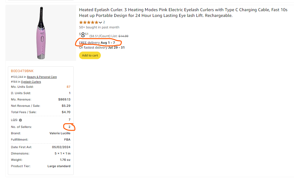
Task: Click the Mo. Units Sold value 87
Action: coord(69,87)
